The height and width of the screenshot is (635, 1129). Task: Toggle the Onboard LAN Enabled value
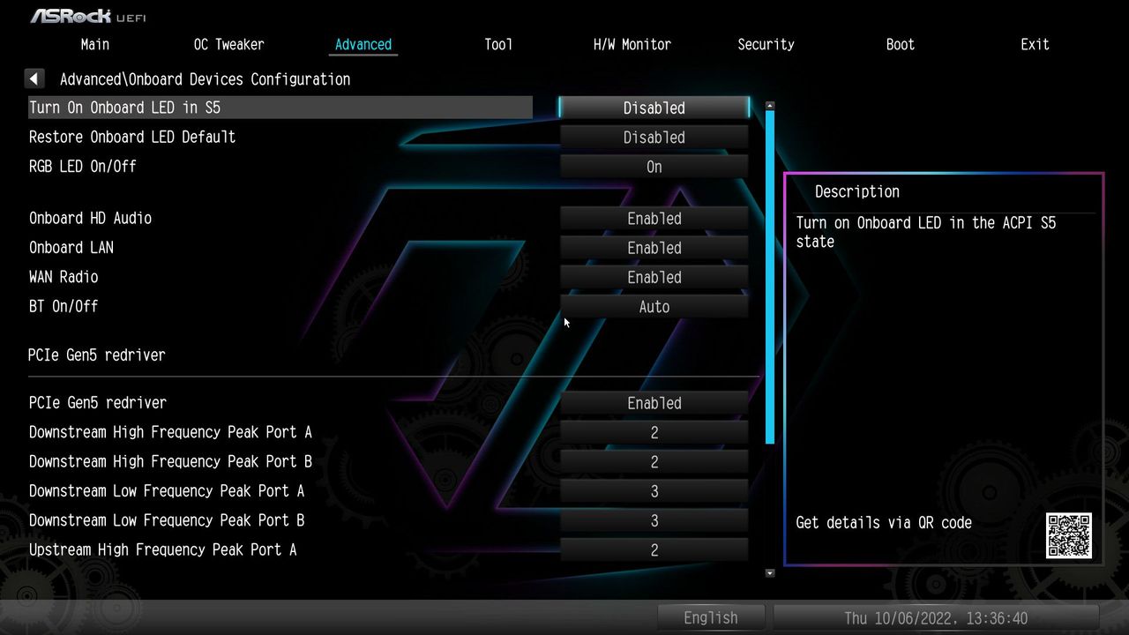(654, 248)
